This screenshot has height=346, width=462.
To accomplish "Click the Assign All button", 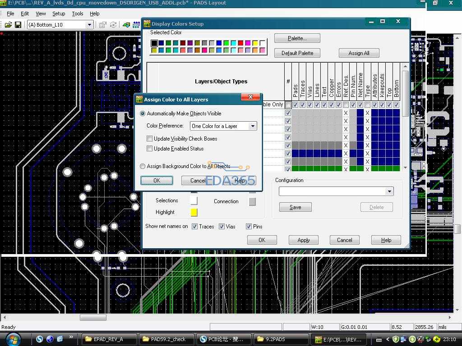I will (x=359, y=53).
